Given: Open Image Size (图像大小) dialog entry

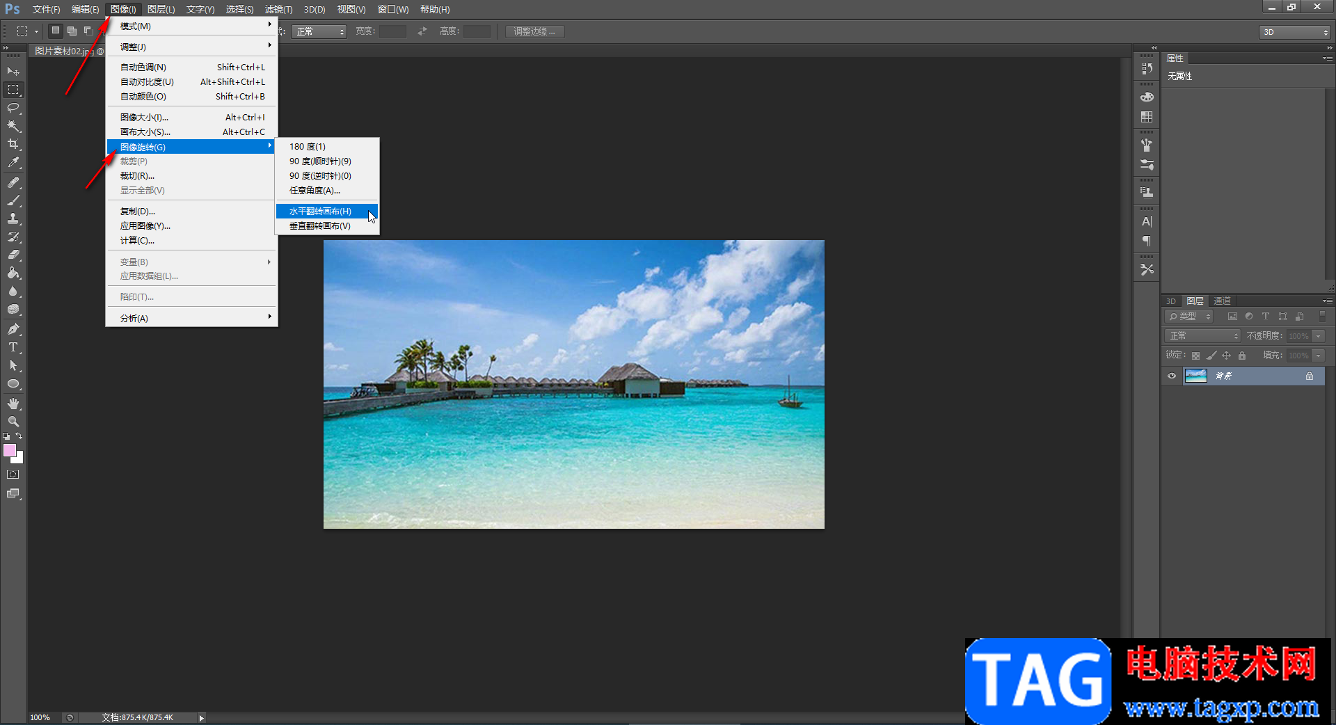Looking at the screenshot, I should pyautogui.click(x=144, y=118).
